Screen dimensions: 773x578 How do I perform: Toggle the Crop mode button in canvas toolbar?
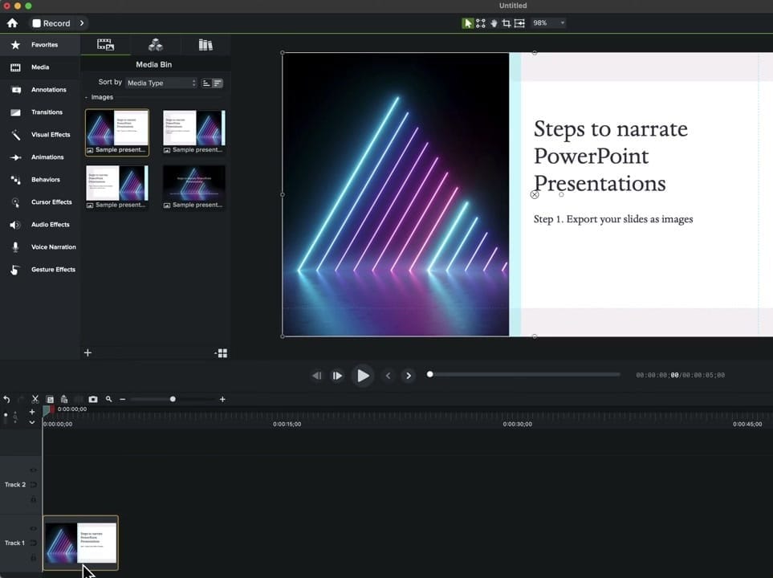507,23
